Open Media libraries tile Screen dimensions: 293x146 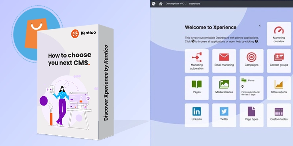point(224,88)
